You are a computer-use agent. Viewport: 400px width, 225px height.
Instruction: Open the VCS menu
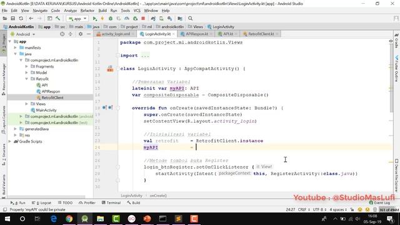pyautogui.click(x=137, y=11)
